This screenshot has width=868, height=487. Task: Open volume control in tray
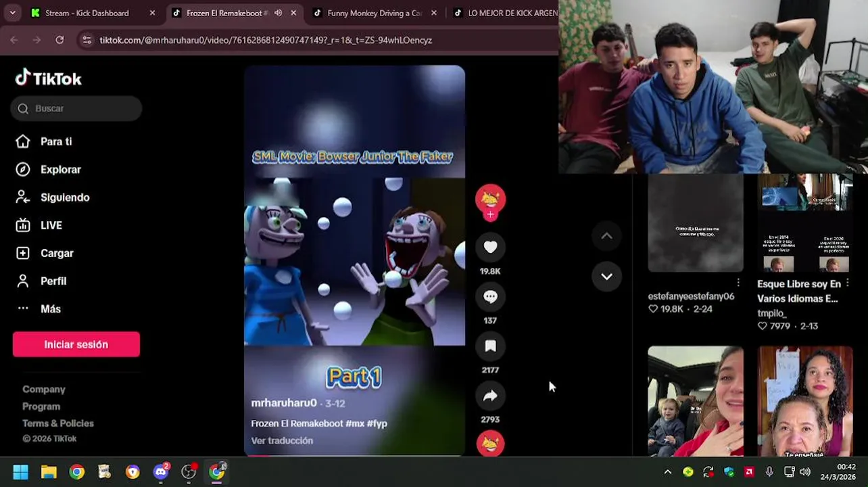[x=804, y=472]
